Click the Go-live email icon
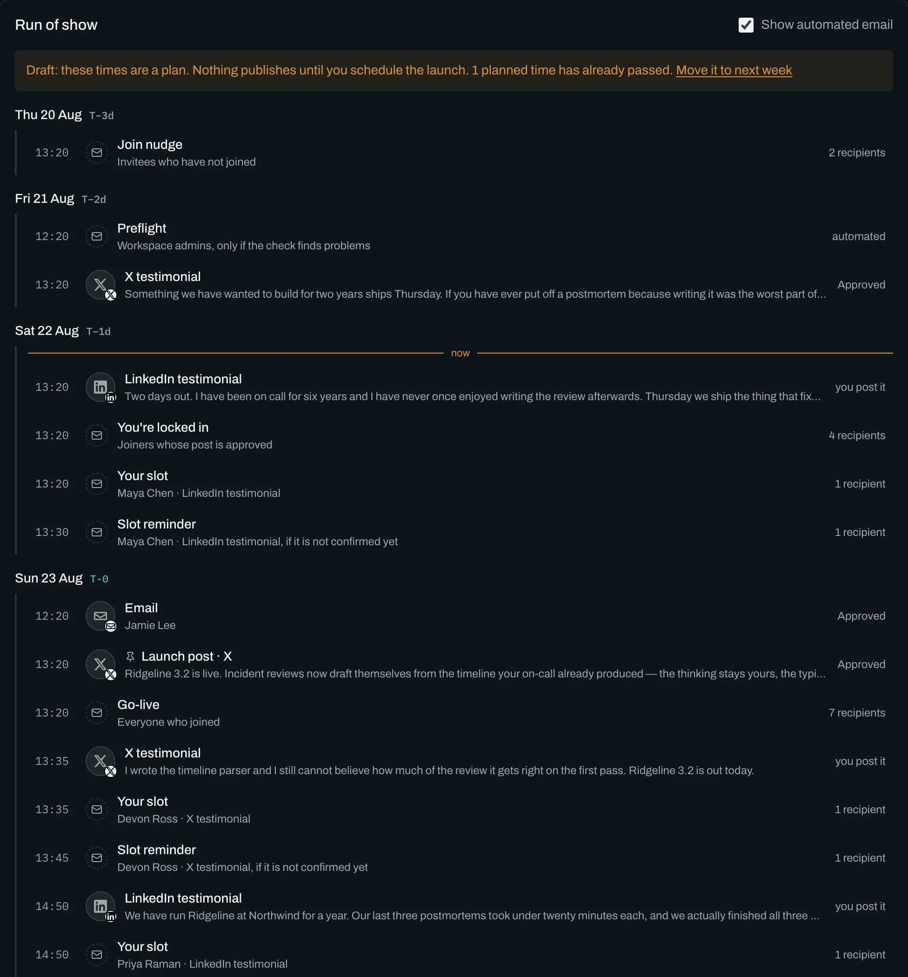The image size is (908, 977). [97, 713]
